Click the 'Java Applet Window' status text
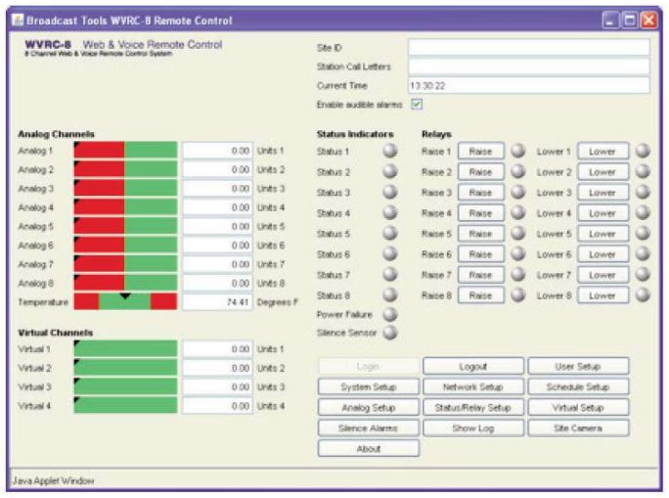669x498 pixels. pos(54,480)
